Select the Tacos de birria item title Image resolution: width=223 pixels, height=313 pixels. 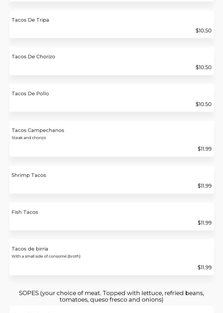(x=30, y=249)
